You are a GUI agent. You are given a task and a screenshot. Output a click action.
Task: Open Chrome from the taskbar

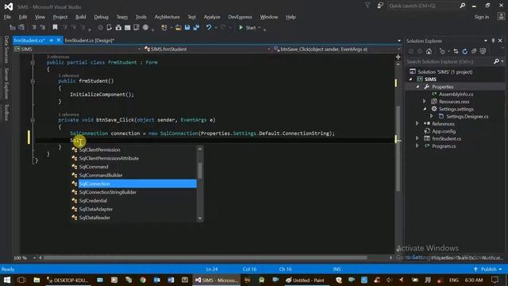point(143,280)
